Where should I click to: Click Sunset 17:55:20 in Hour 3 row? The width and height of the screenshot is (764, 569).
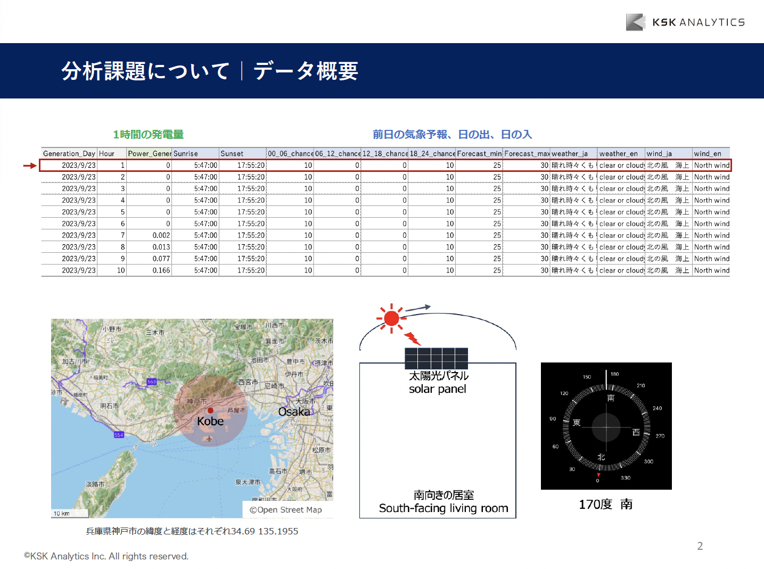pyautogui.click(x=242, y=188)
